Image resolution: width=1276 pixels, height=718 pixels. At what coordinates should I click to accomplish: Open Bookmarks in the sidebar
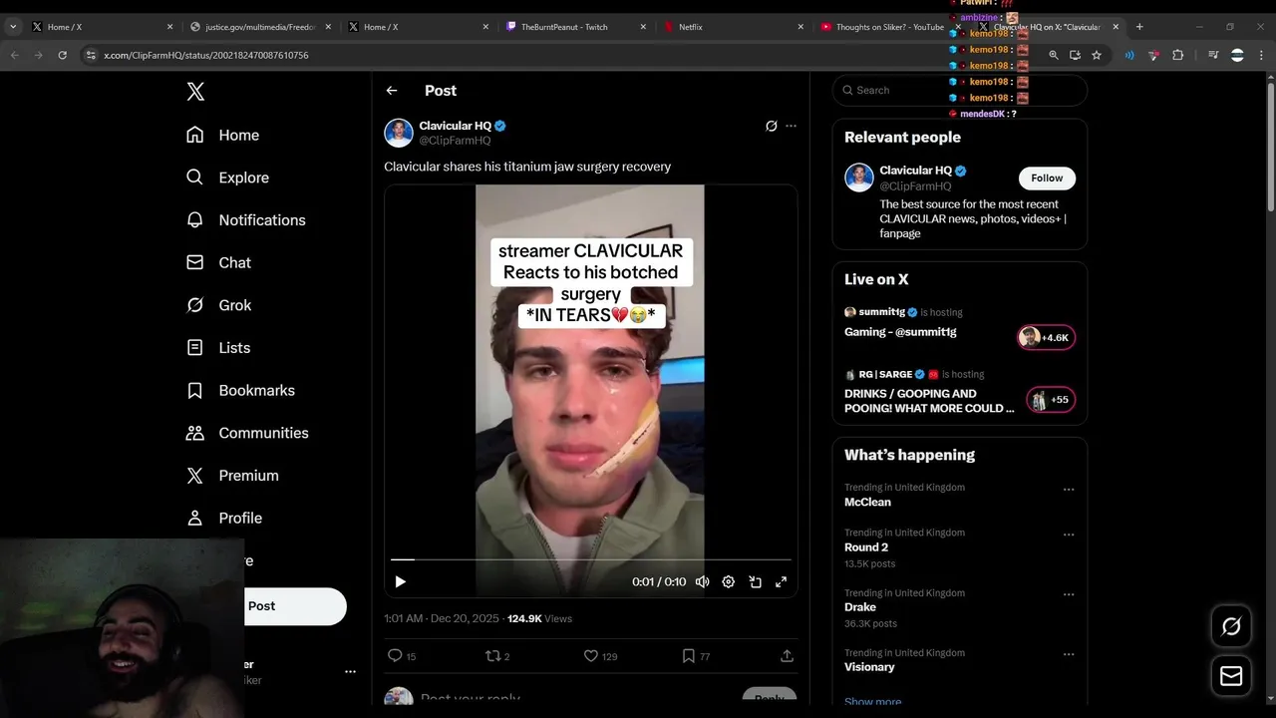pyautogui.click(x=241, y=390)
